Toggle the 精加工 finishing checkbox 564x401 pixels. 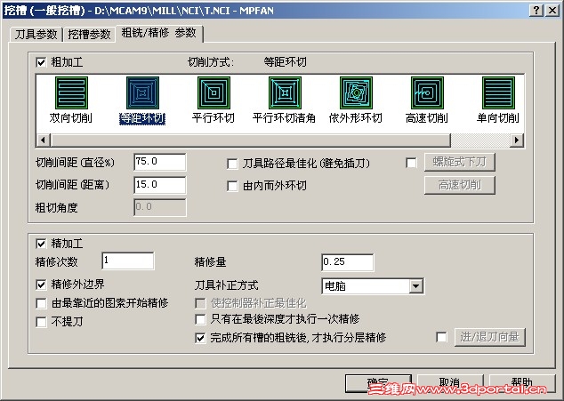pyautogui.click(x=41, y=244)
